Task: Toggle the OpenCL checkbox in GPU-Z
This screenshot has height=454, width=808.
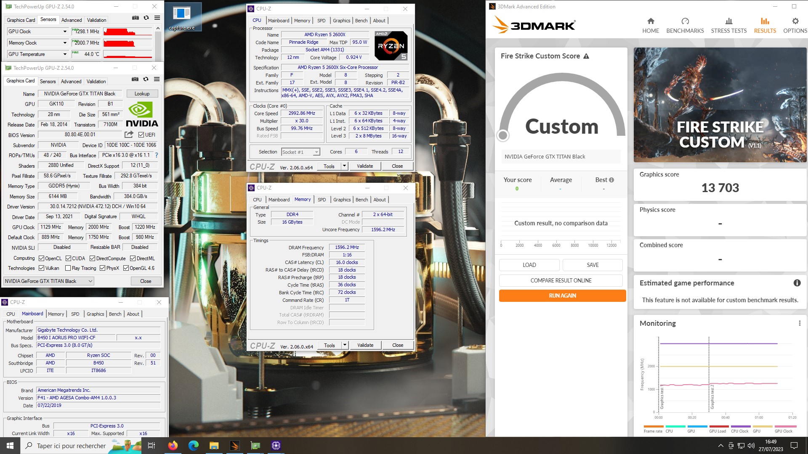Action: click(x=41, y=259)
